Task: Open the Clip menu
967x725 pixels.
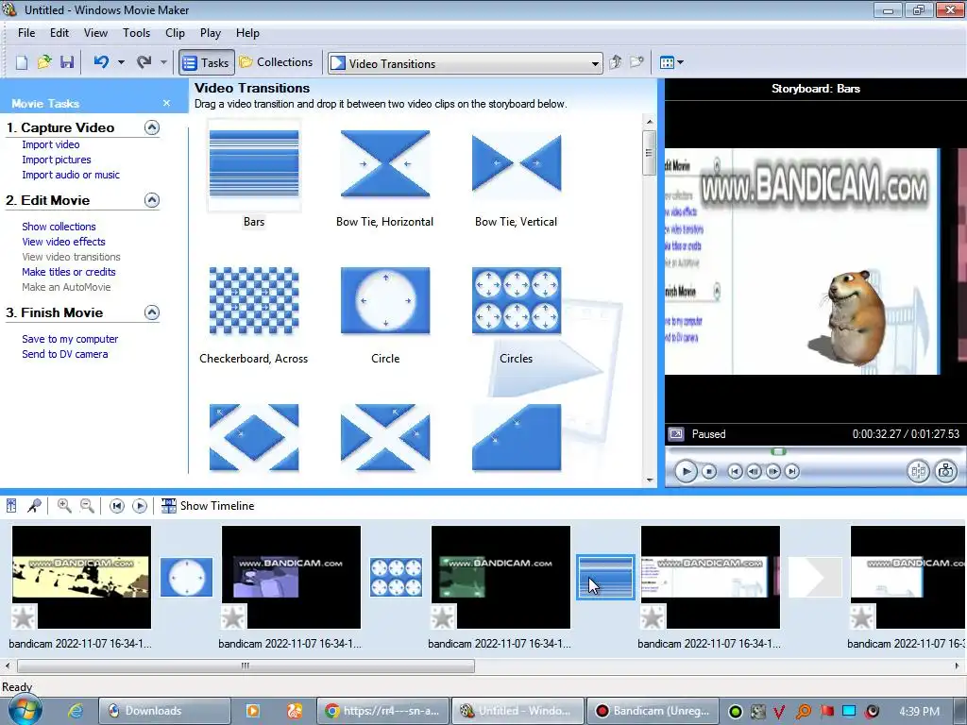Action: 175,33
